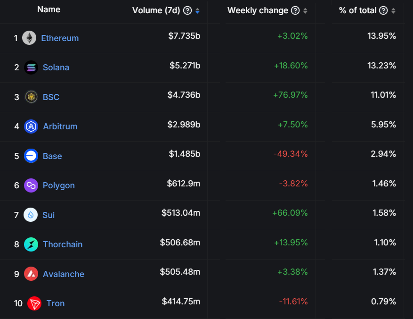
Task: Open the Ethereum chain link
Action: [x=60, y=38]
